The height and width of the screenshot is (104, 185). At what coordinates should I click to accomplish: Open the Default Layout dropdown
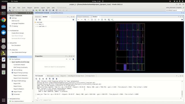[175, 10]
